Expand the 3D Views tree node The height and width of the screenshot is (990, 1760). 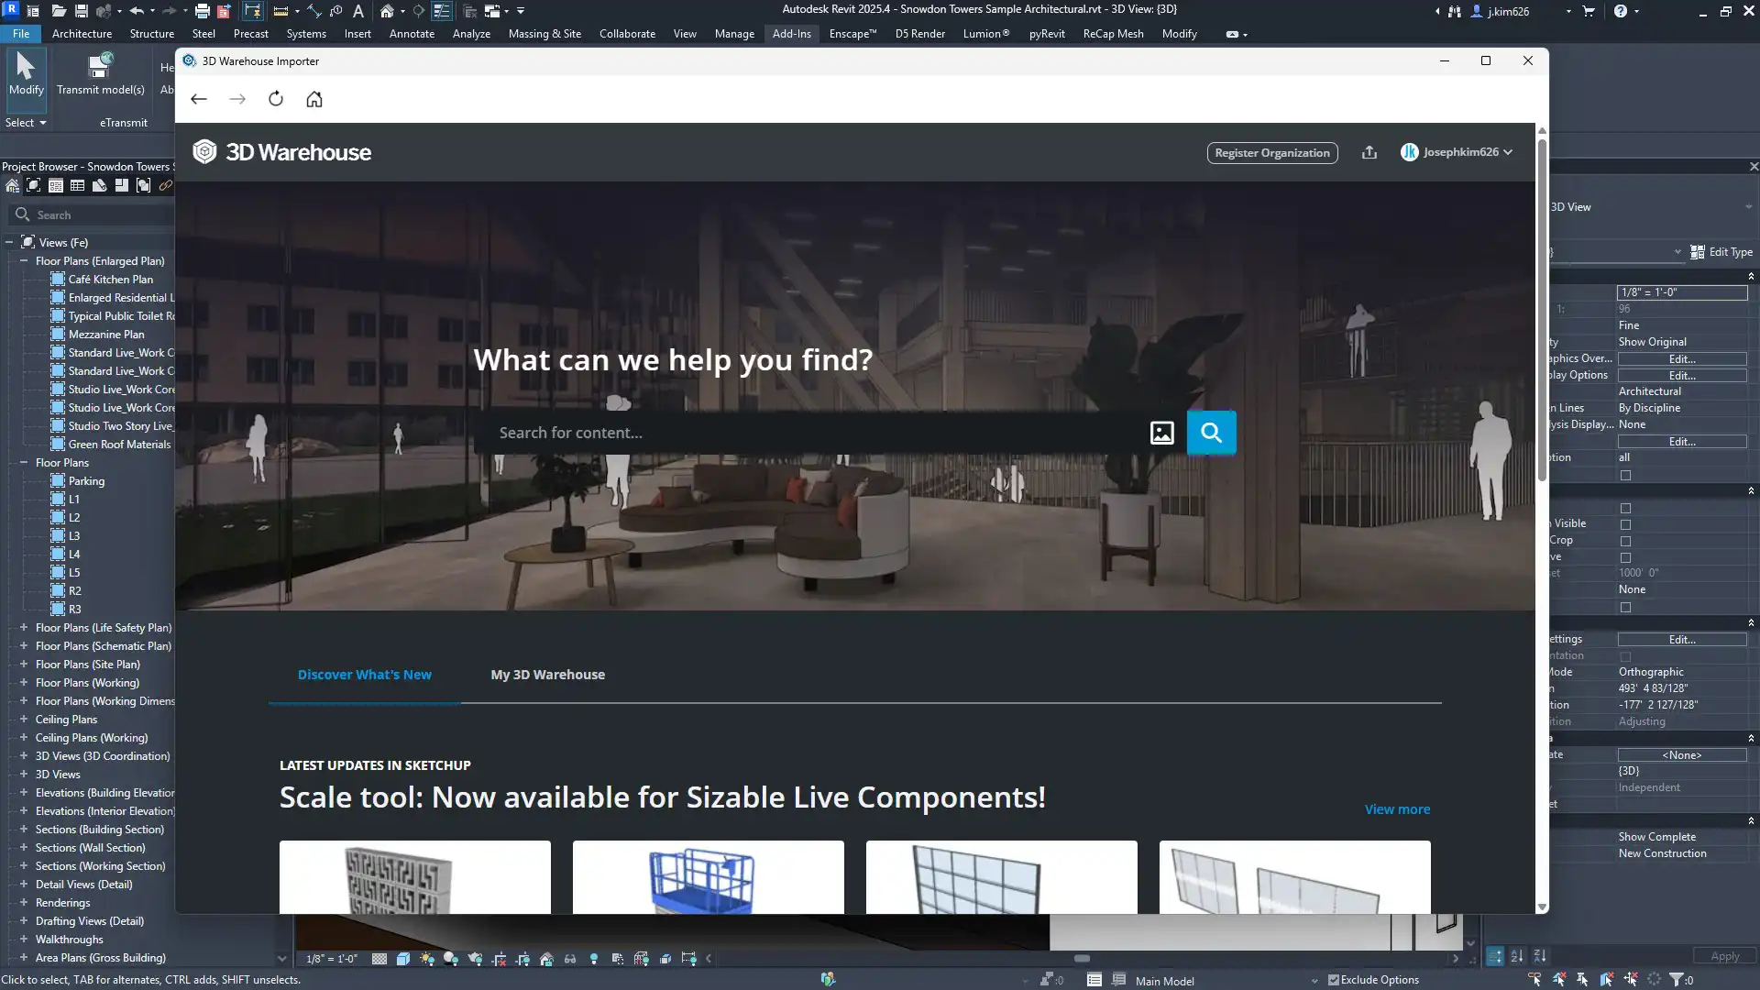[x=24, y=775]
